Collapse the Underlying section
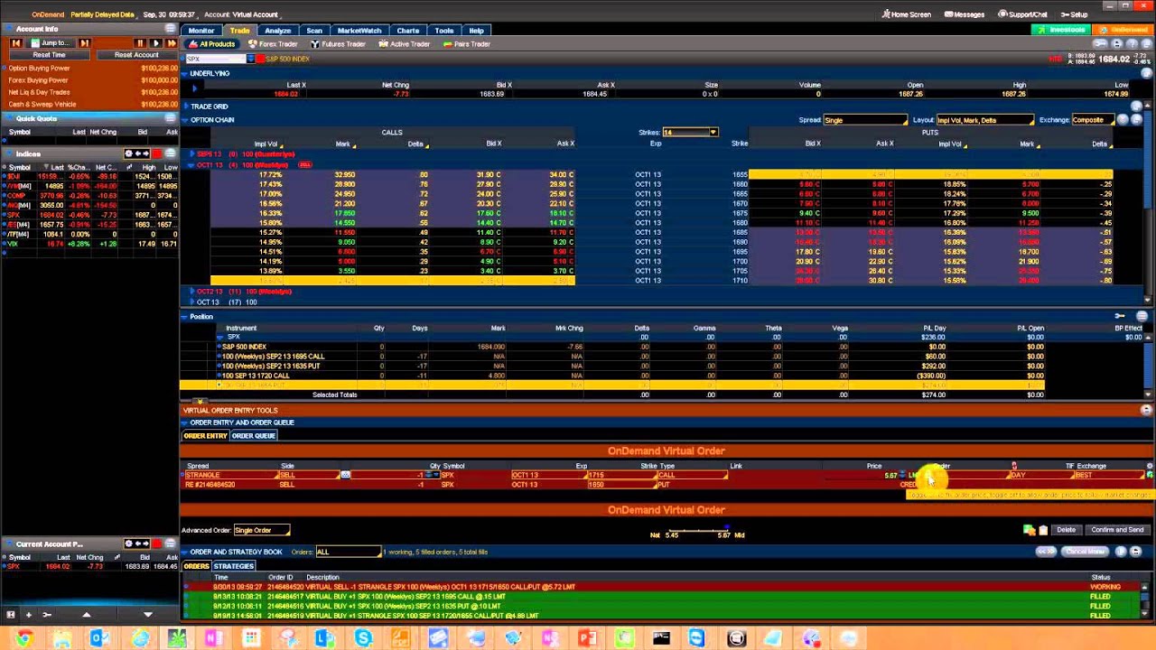 [x=185, y=73]
